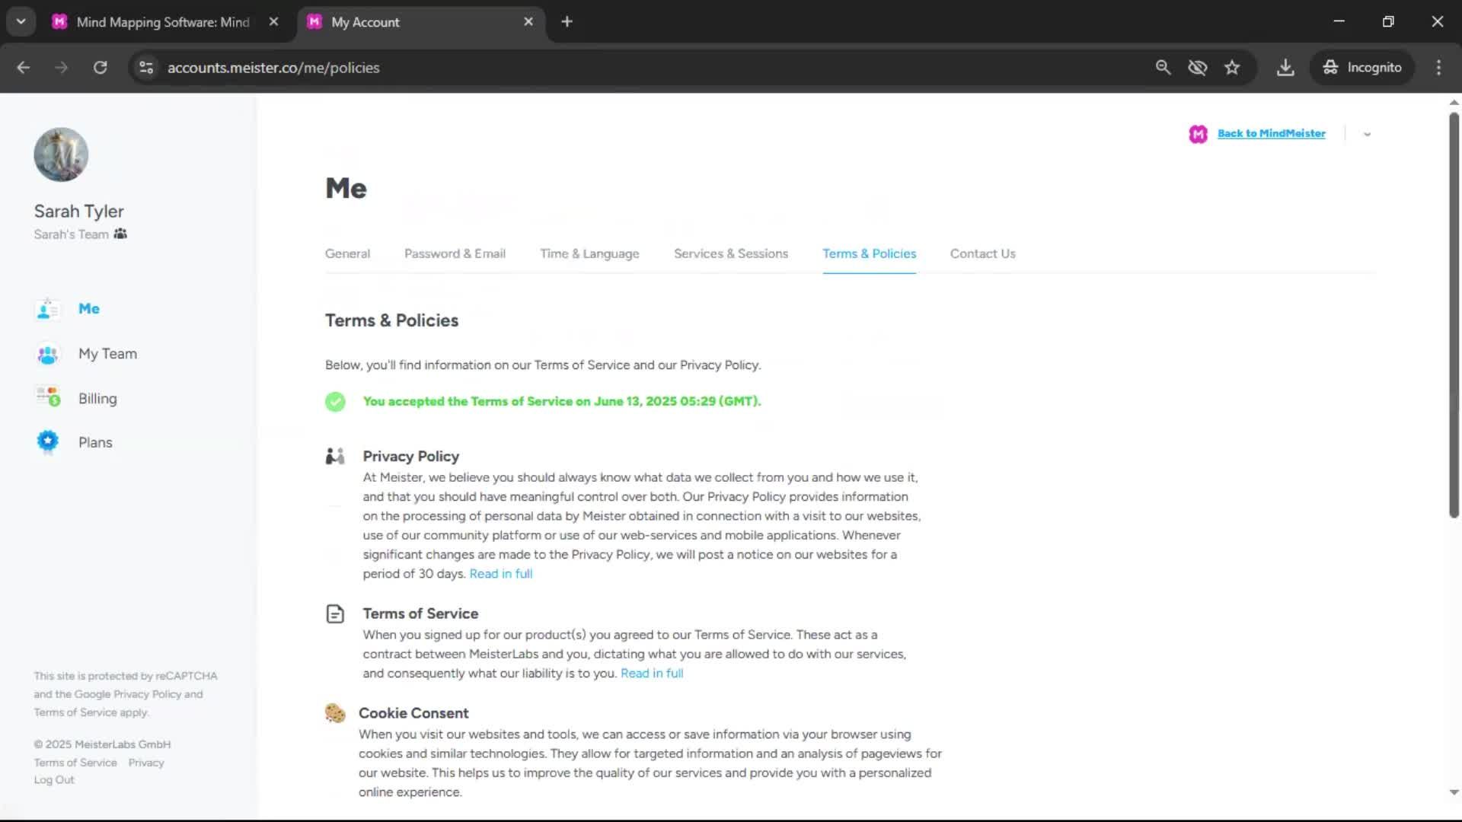Click the Cookie Consent cookie icon
Viewport: 1462px width, 822px height.
[335, 713]
